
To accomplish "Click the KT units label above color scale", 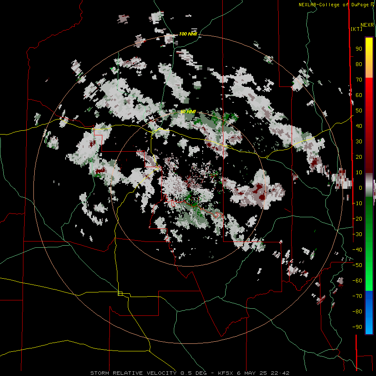I will point(357,29).
